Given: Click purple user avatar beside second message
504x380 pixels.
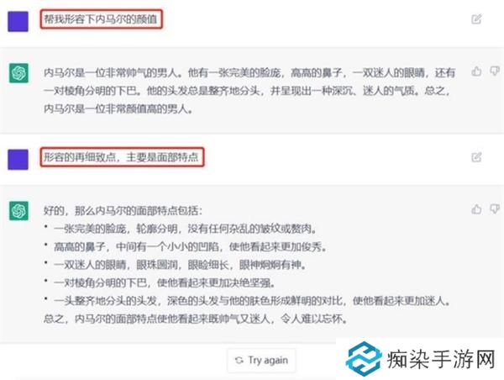Looking at the screenshot, I should pos(18,159).
